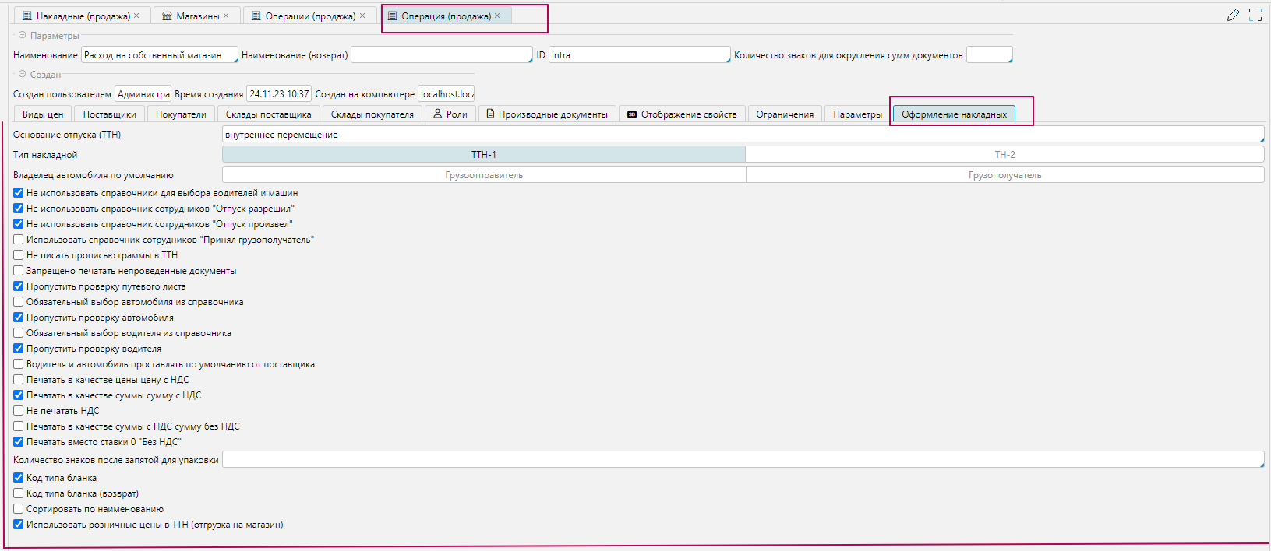Select ТН-2 invoice type
Image resolution: width=1271 pixels, height=551 pixels.
pos(1004,155)
